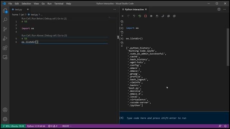
Task: Click Run Cell above line 1
Action: pos(26,19)
